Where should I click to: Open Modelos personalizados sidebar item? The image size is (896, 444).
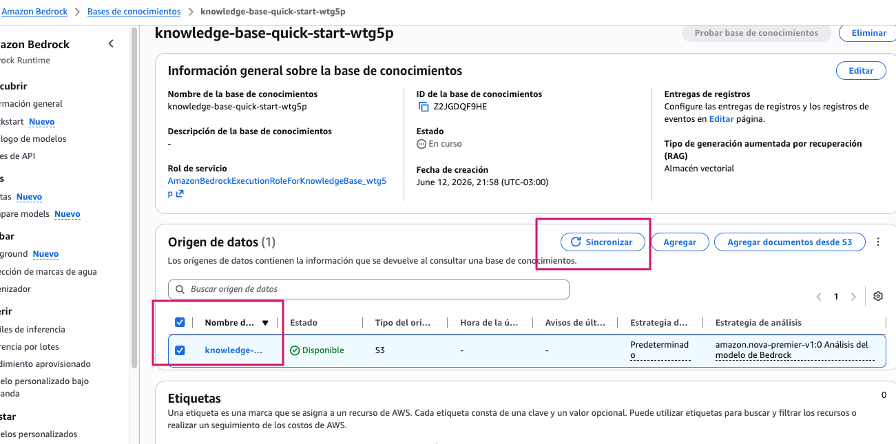39,434
